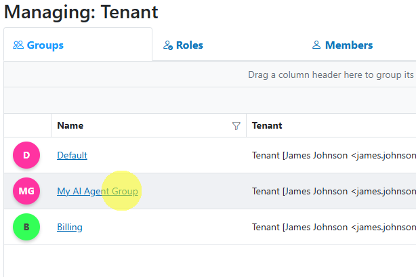Click the column grouping drop area
Viewport: 416px width, 277px height.
(x=210, y=74)
